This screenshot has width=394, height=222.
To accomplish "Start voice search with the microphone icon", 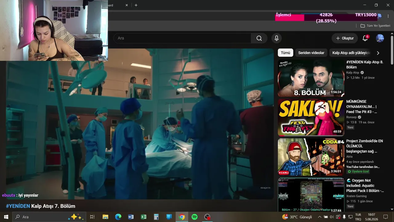I will [x=276, y=38].
